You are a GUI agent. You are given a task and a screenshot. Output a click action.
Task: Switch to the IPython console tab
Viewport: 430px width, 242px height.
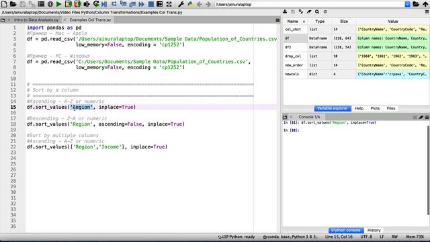tap(345, 230)
